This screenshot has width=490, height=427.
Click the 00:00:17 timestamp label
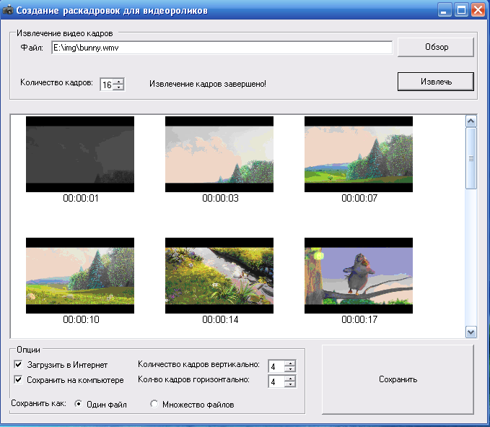(x=359, y=319)
